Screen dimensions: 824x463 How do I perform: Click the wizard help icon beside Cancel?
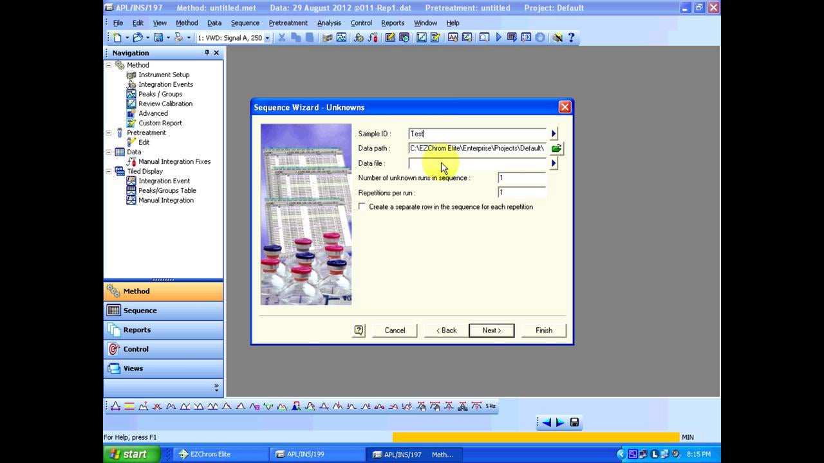coord(359,331)
